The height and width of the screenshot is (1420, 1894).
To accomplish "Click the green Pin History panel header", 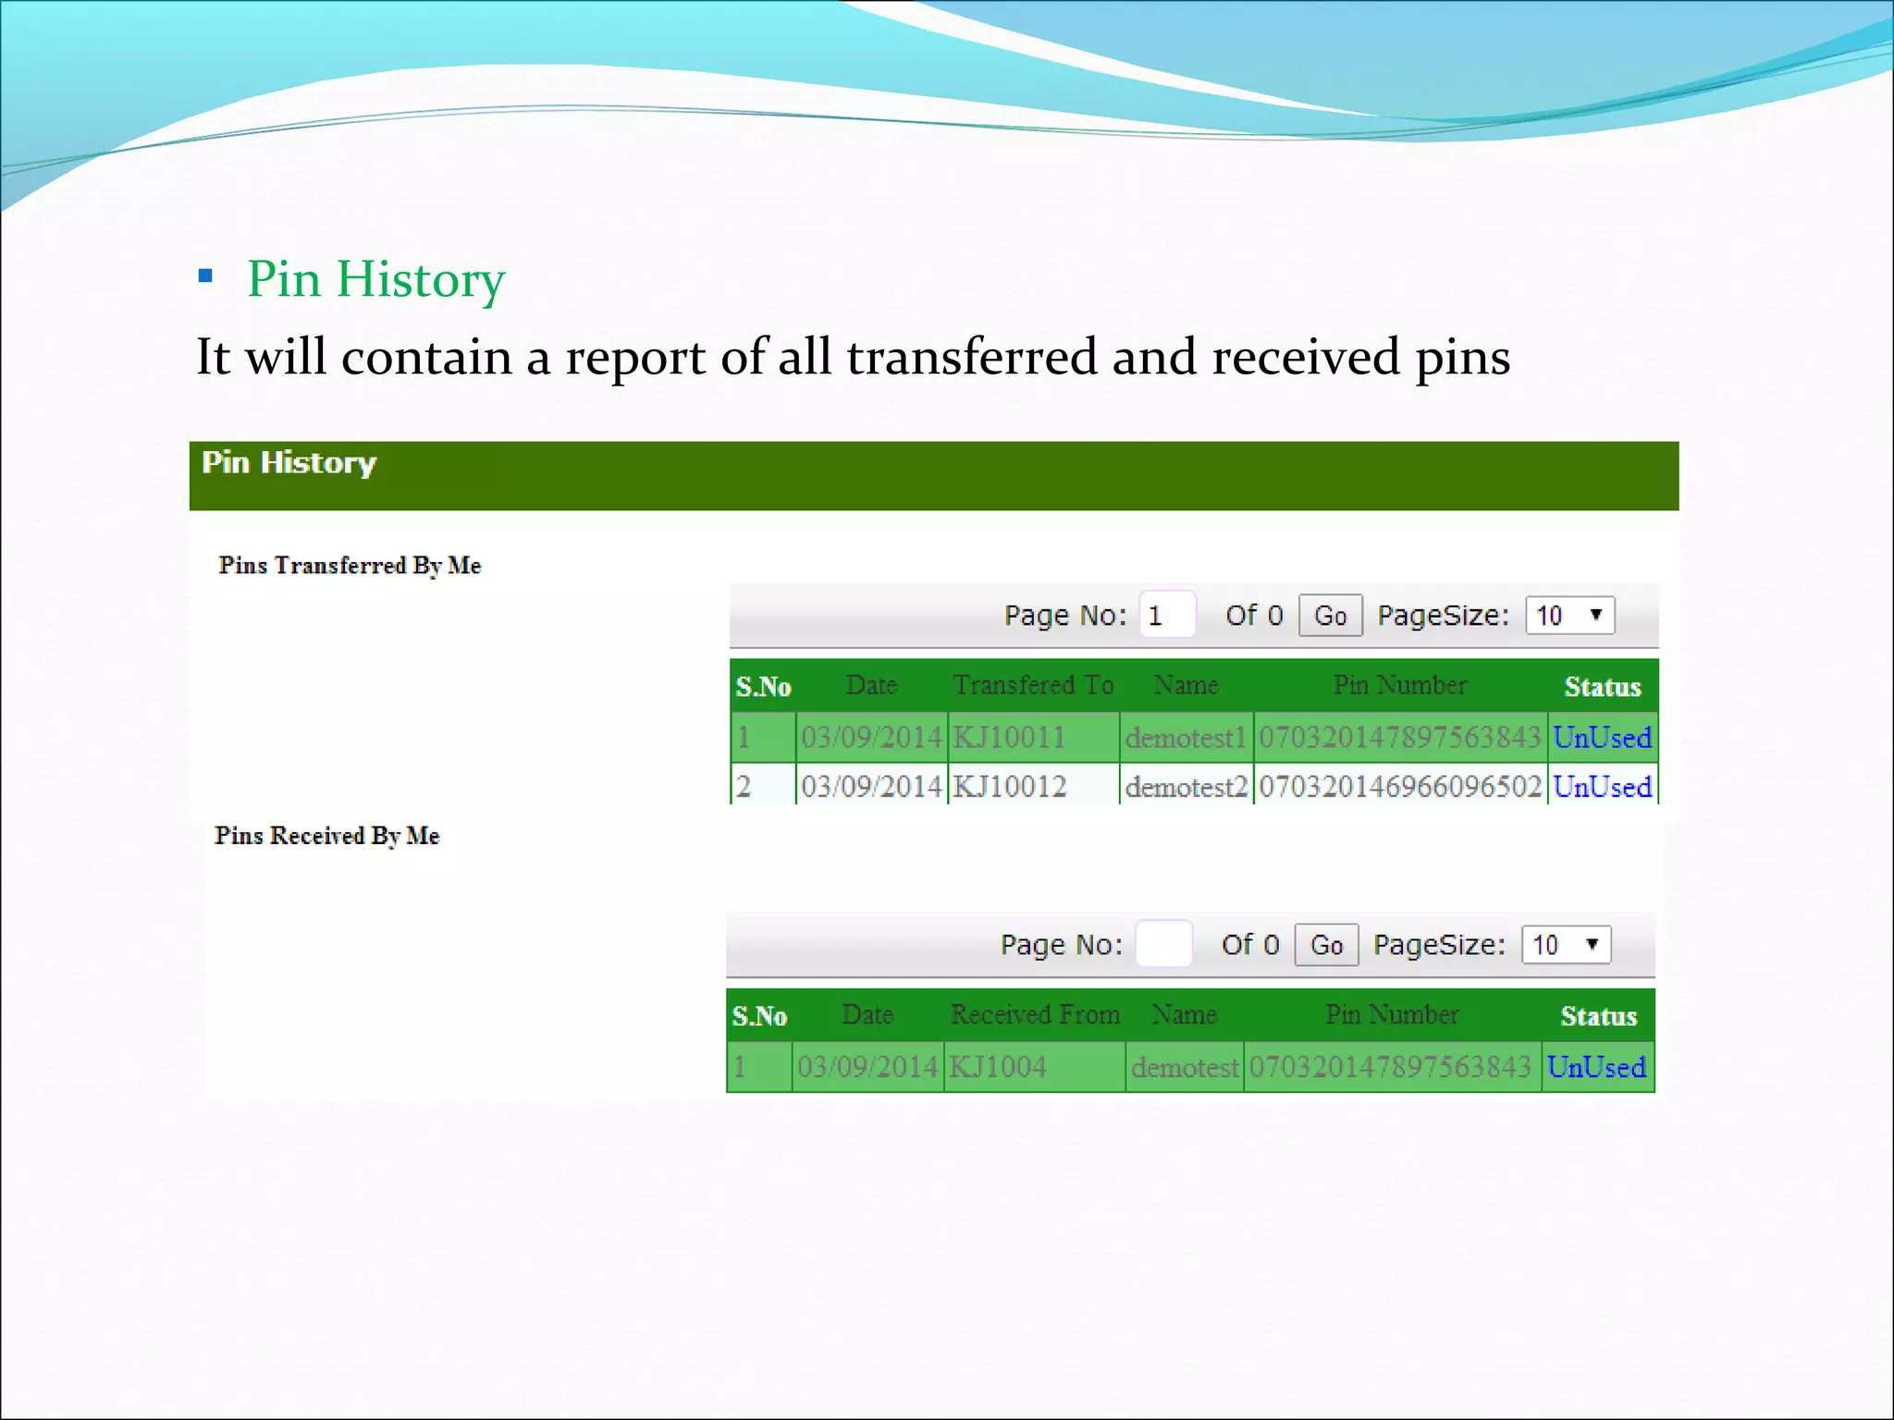I will pyautogui.click(x=934, y=476).
